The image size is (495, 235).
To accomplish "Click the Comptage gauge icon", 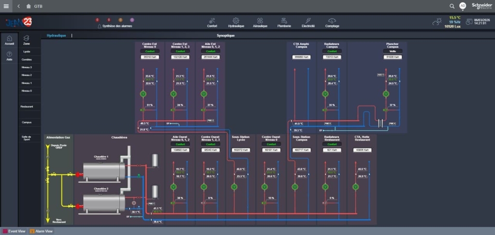I will click(x=332, y=21).
